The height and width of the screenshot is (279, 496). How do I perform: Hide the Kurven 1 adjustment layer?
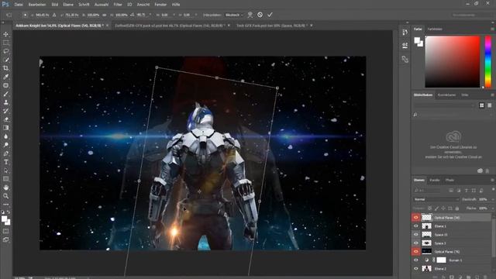415,260
